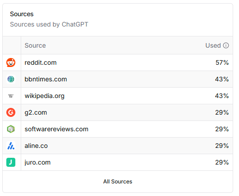Select softwarereviews.com source name

(x=56, y=129)
